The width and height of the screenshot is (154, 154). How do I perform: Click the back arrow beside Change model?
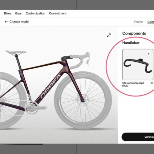coord(6,22)
